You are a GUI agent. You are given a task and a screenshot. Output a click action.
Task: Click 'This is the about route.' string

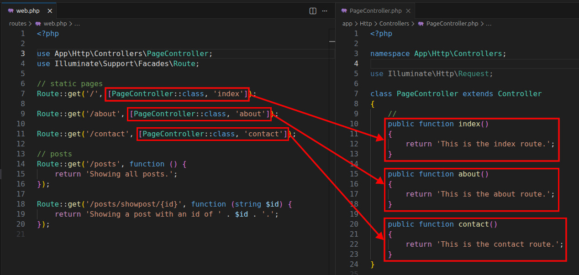click(x=494, y=194)
